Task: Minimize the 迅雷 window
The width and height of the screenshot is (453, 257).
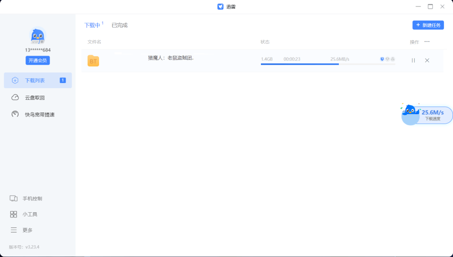Action: [418, 6]
